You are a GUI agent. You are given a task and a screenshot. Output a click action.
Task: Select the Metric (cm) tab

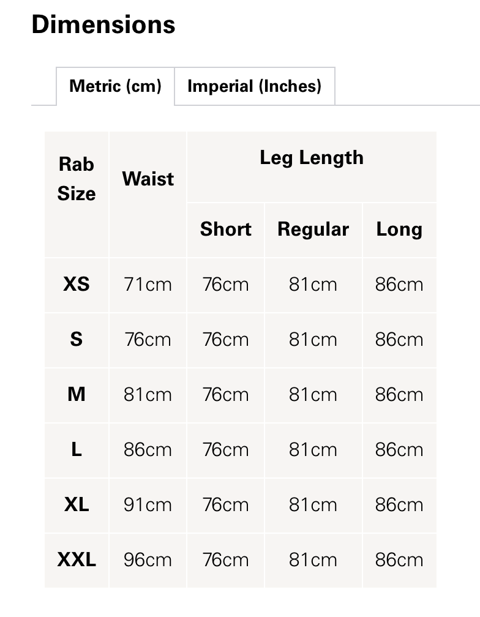coord(115,86)
